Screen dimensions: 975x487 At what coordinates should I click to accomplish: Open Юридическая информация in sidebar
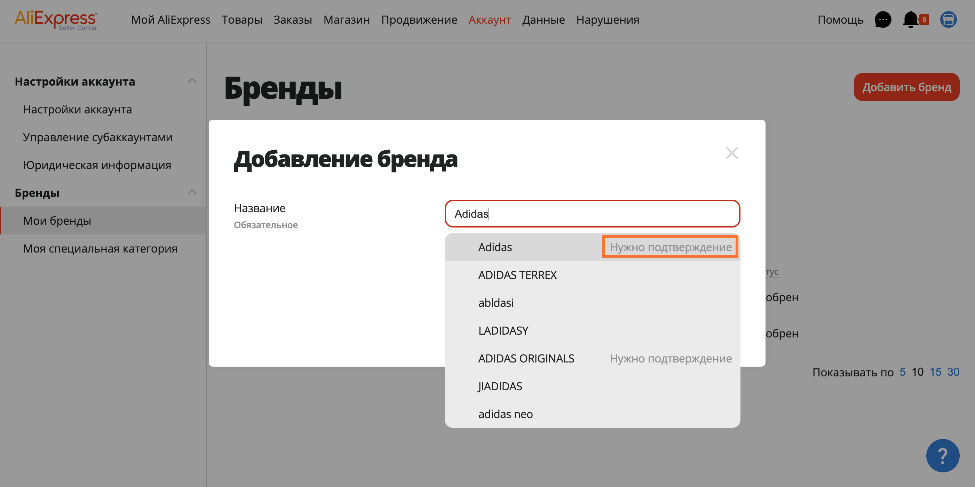tap(97, 165)
